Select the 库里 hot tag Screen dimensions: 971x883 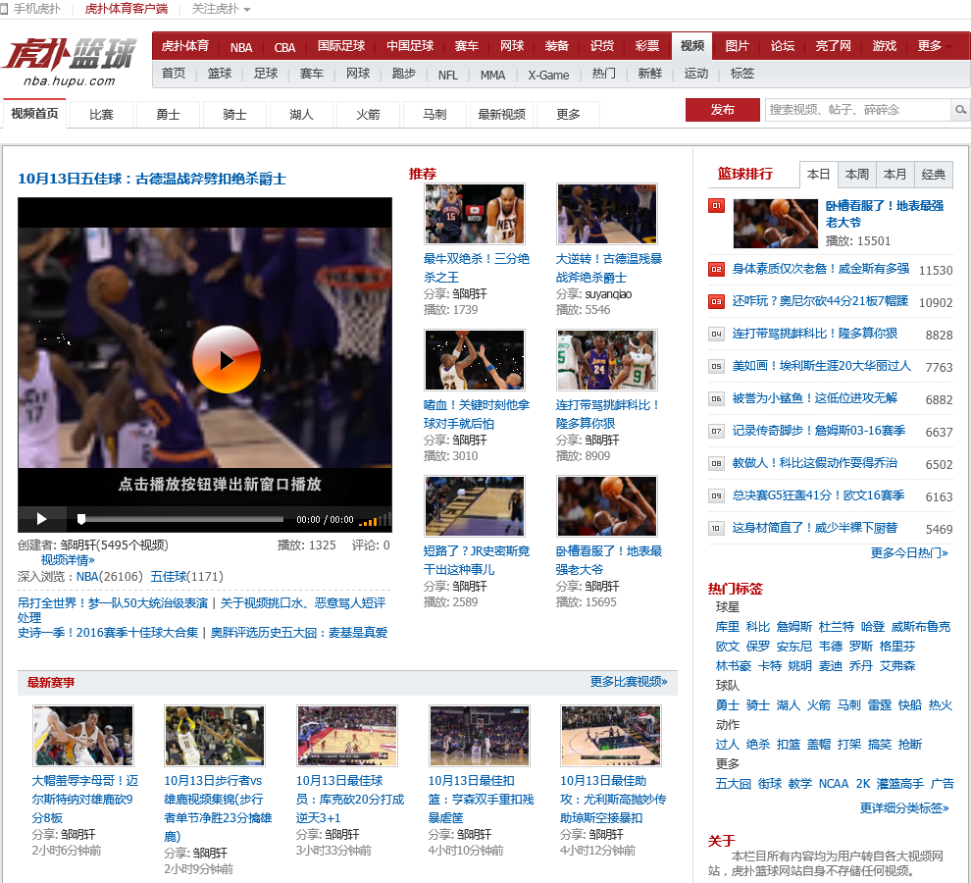(x=728, y=627)
